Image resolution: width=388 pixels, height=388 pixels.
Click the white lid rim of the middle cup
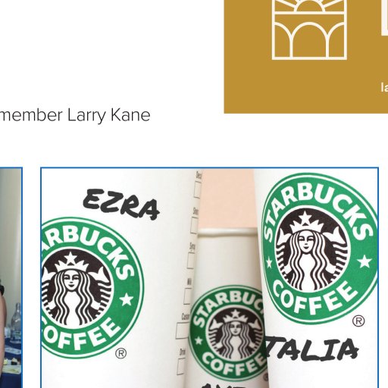[x=227, y=232]
